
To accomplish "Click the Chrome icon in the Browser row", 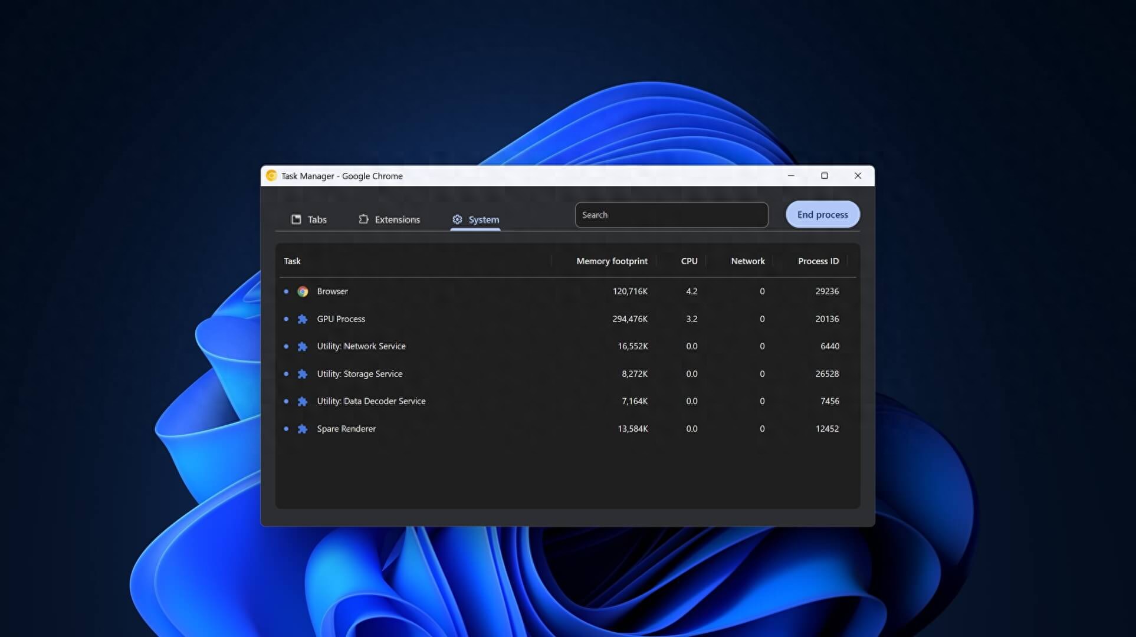I will [303, 291].
